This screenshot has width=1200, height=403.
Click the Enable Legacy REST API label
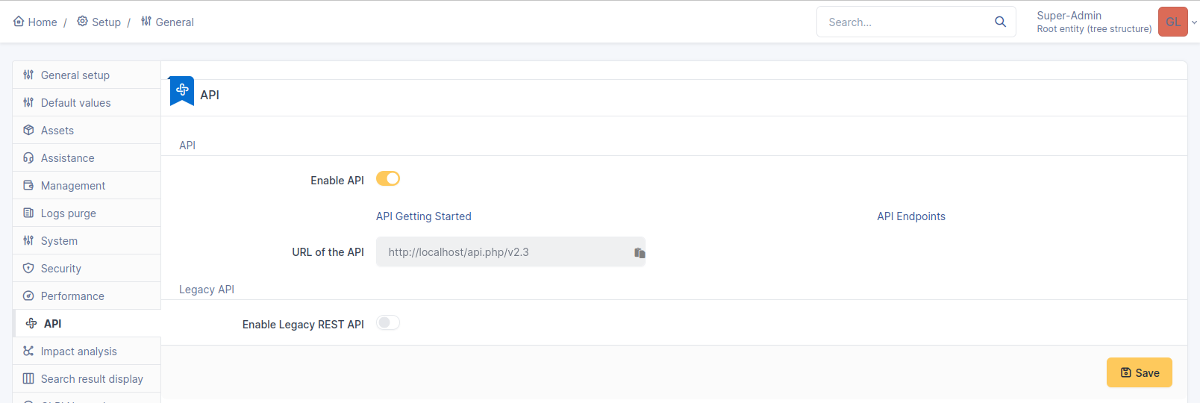(x=303, y=325)
